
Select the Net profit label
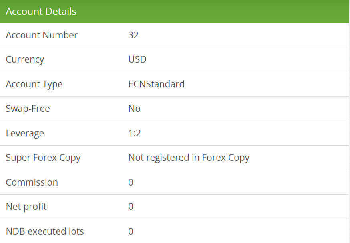pyautogui.click(x=26, y=207)
